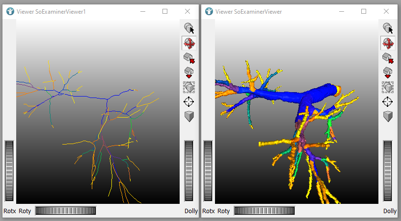Screen dimensions: 401x221
Task: Go to home view in SoExaminerViewer1
Action: pos(189,58)
